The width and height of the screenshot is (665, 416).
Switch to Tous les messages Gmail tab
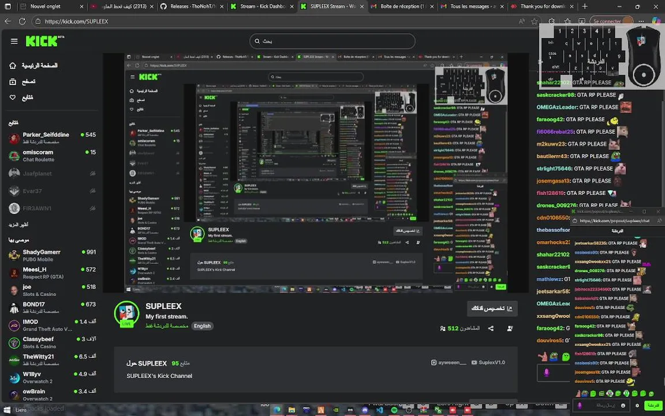click(472, 6)
